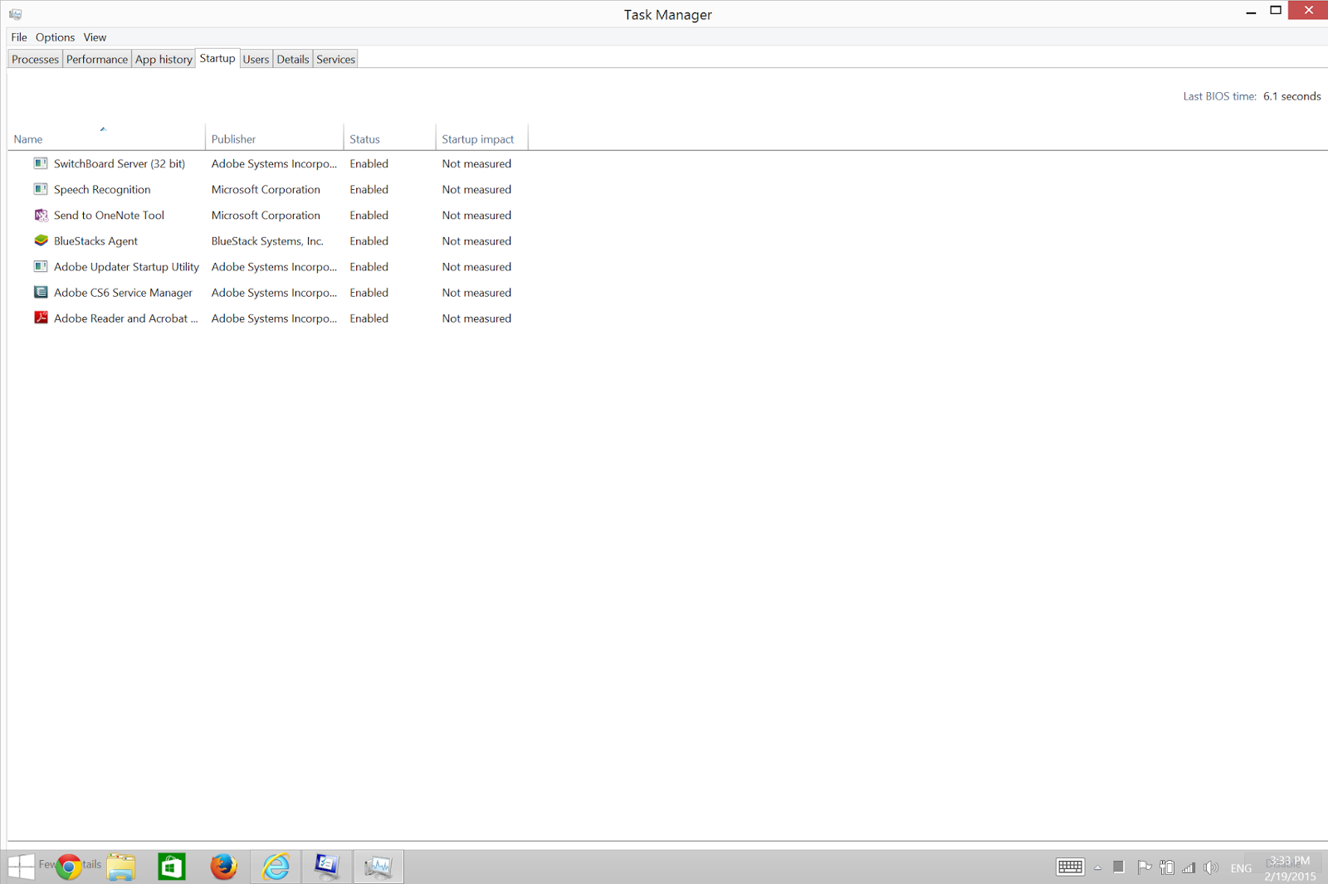The width and height of the screenshot is (1328, 884).
Task: Click the Adobe Reader and Acrobat icon
Action: (x=41, y=318)
